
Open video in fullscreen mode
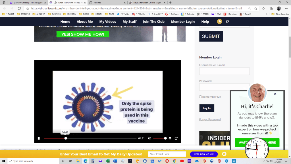click(176, 138)
